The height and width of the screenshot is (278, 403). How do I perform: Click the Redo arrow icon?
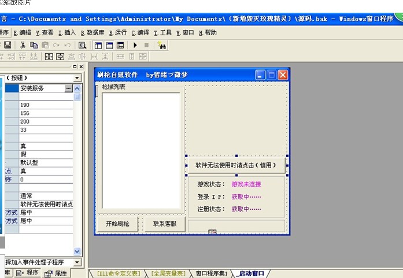[56, 45]
